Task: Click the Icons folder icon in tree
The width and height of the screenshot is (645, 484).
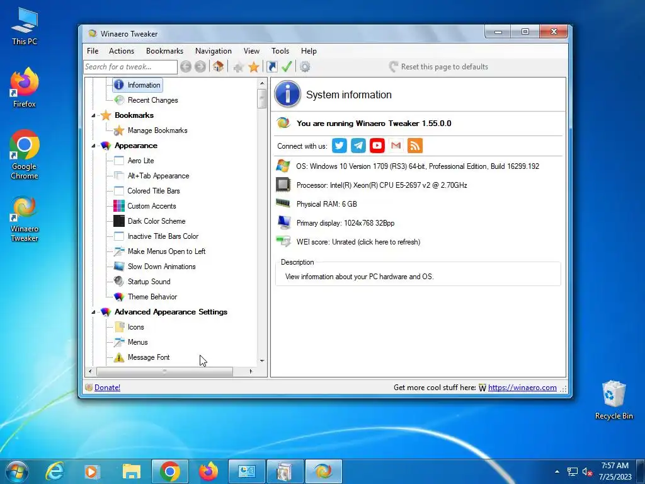Action: tap(119, 327)
